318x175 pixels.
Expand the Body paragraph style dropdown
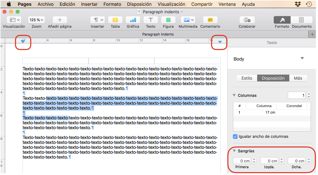point(302,58)
